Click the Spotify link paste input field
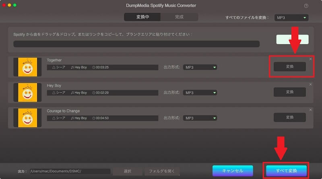322x179 pixels. click(x=136, y=44)
